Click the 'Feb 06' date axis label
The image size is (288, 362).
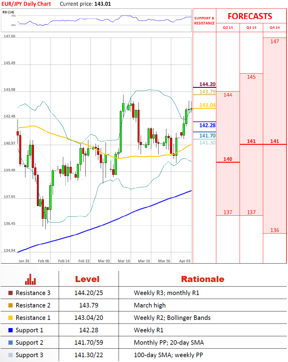click(x=44, y=261)
